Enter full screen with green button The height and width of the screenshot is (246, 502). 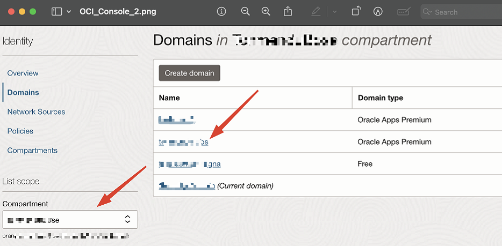[x=33, y=12]
